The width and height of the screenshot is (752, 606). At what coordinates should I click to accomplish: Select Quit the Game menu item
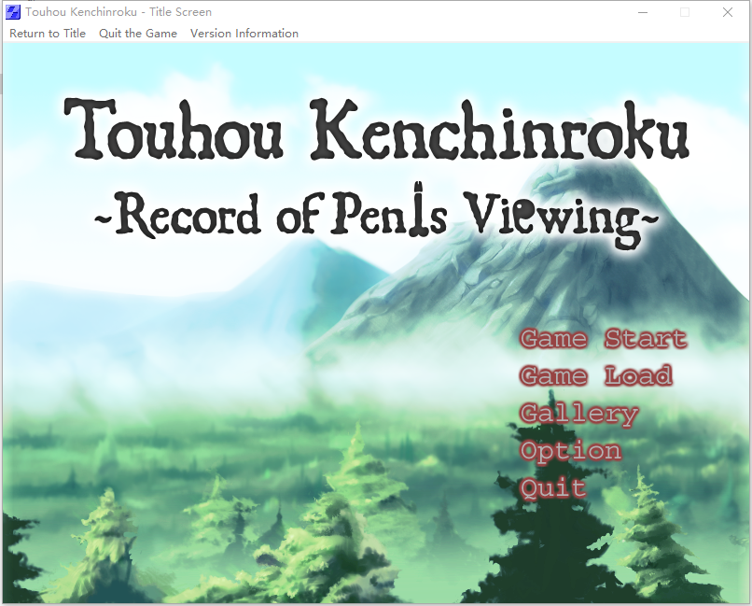(x=138, y=34)
